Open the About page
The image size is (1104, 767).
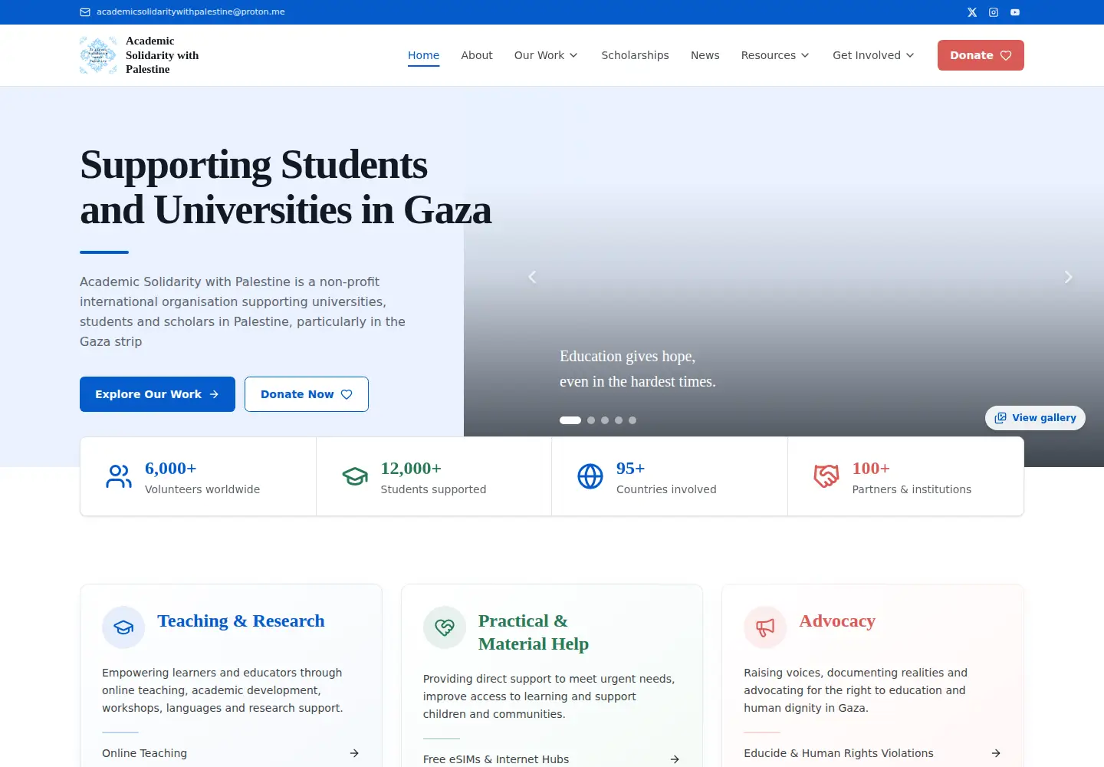(477, 55)
